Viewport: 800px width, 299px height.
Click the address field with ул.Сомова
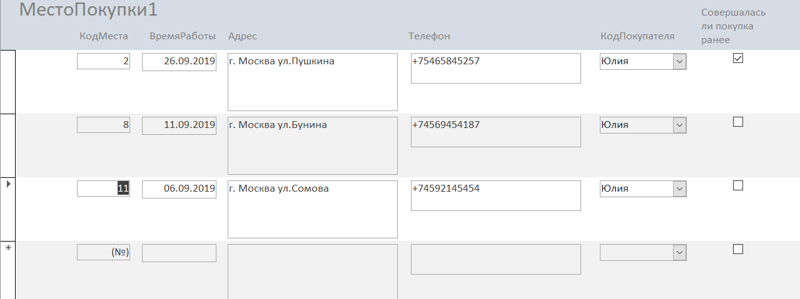(x=312, y=209)
